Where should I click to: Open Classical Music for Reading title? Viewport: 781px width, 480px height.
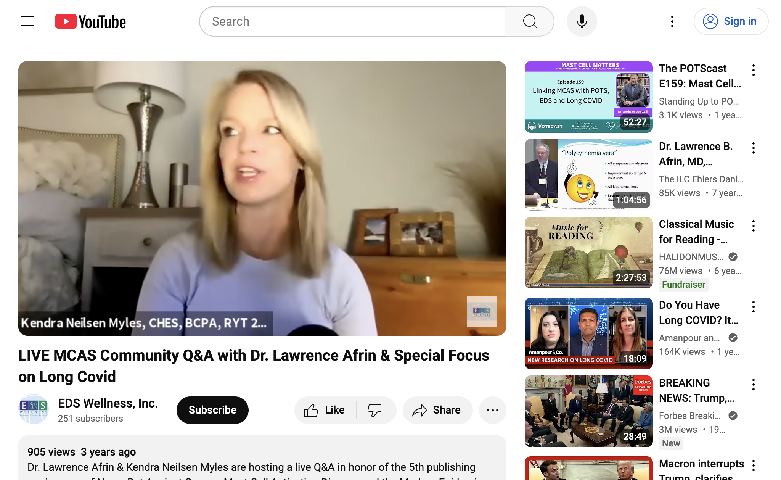(696, 232)
